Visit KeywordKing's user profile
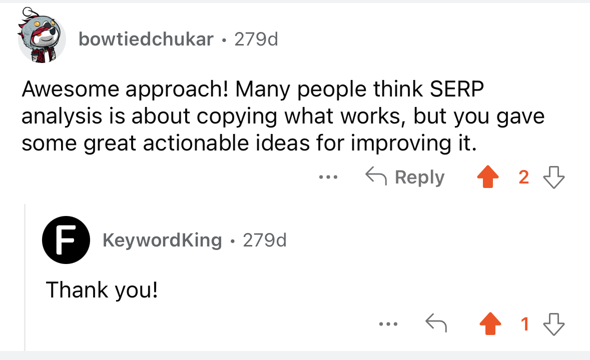The height and width of the screenshot is (360, 590). (x=162, y=240)
